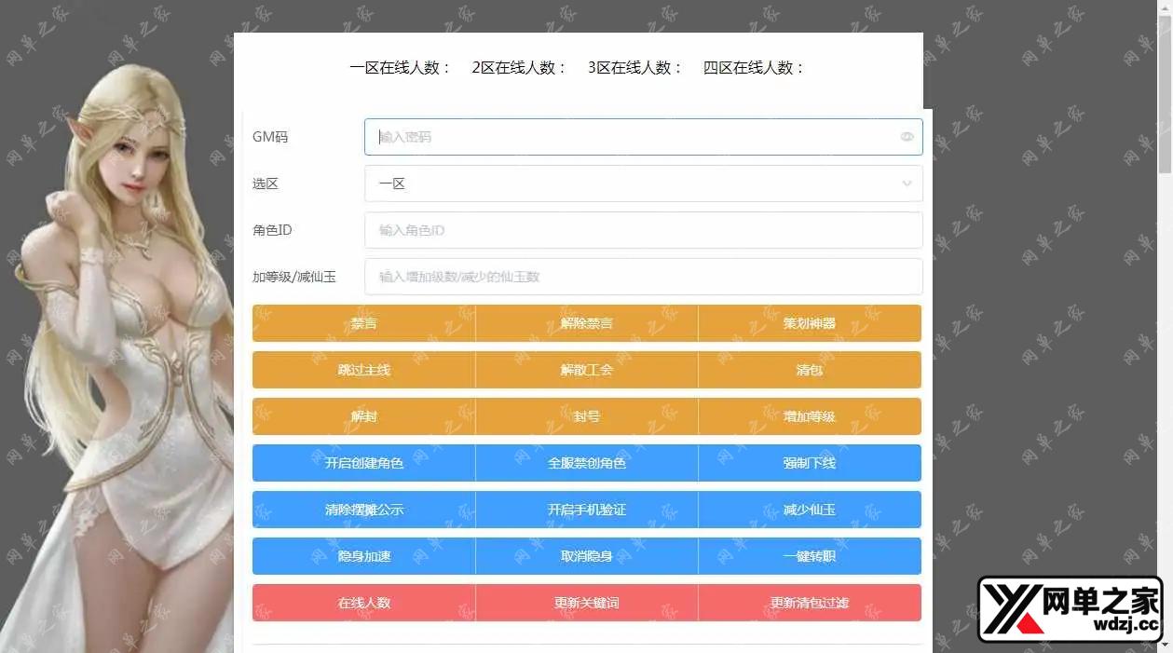The height and width of the screenshot is (653, 1173).
Task: Click the red 在线人数 button
Action: click(364, 603)
